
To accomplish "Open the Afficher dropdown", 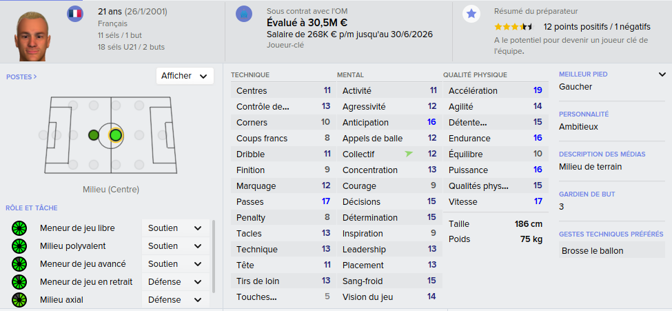I will coord(185,76).
